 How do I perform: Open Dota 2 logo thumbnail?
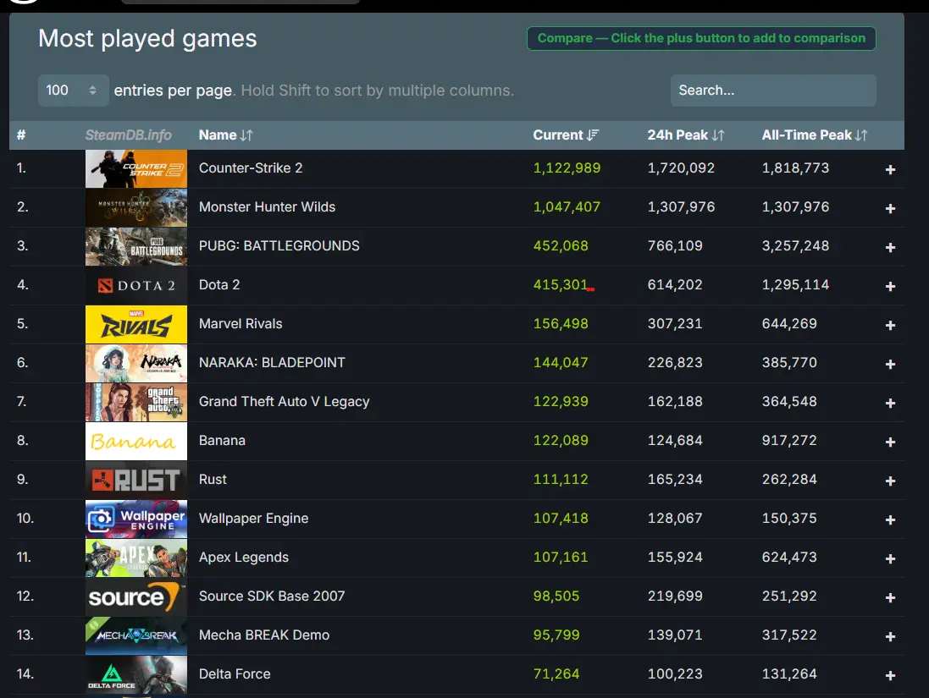tap(136, 285)
